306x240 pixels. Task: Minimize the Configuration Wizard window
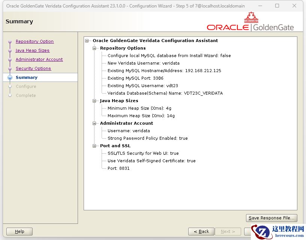[260, 6]
